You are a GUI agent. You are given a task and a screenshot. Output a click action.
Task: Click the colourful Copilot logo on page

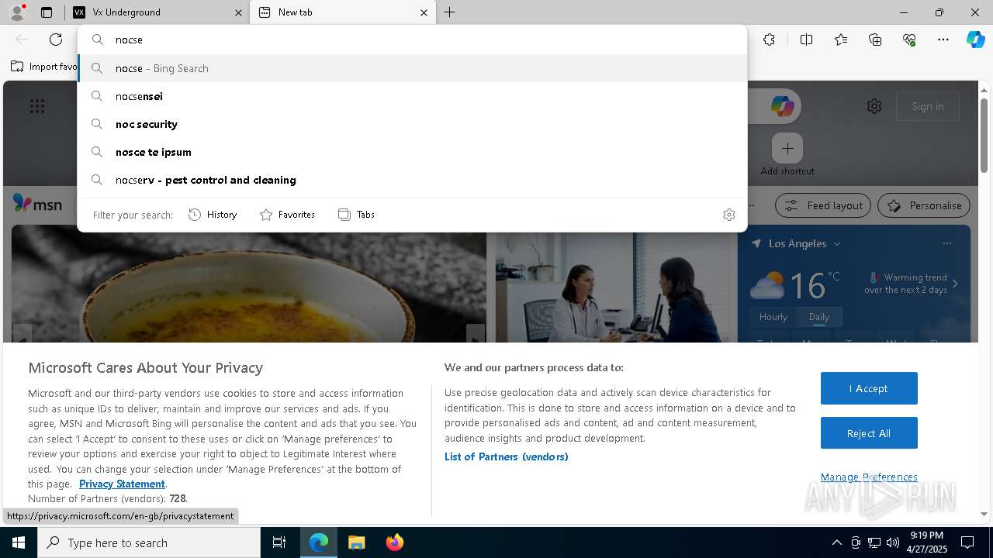click(782, 106)
